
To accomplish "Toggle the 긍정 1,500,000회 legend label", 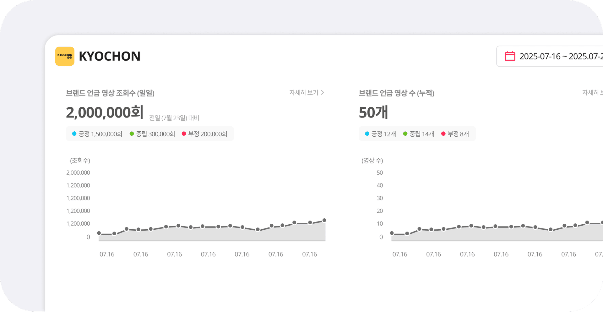I will click(100, 134).
